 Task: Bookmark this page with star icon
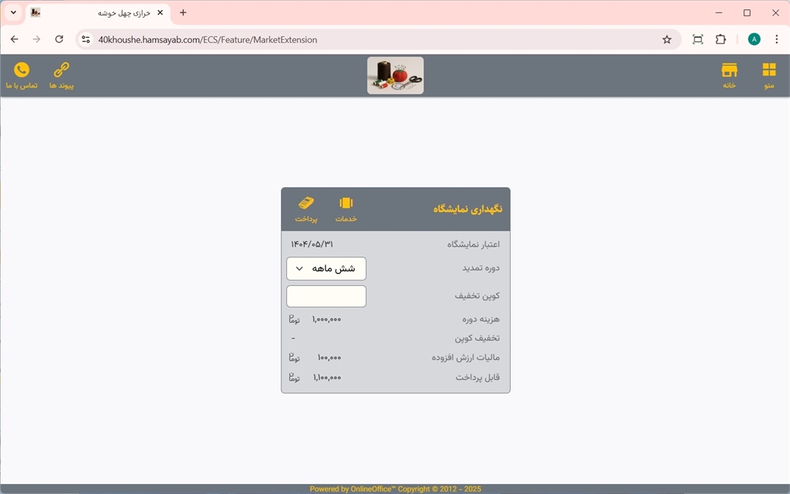pos(667,39)
